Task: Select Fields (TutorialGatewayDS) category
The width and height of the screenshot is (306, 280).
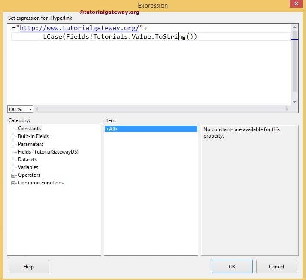Action: coord(48,152)
